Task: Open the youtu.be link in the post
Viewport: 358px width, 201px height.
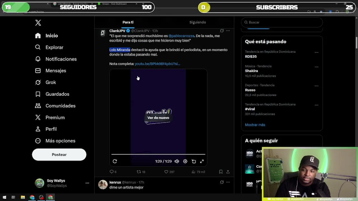Action: tap(157, 64)
